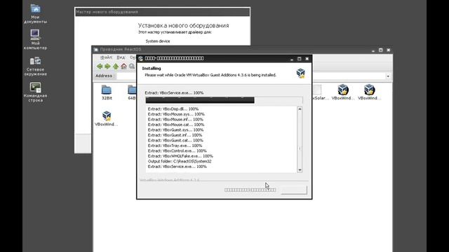Click the Search magnifier in Explorer toolbar
Viewport: 449px width, 252px height.
tap(132, 66)
